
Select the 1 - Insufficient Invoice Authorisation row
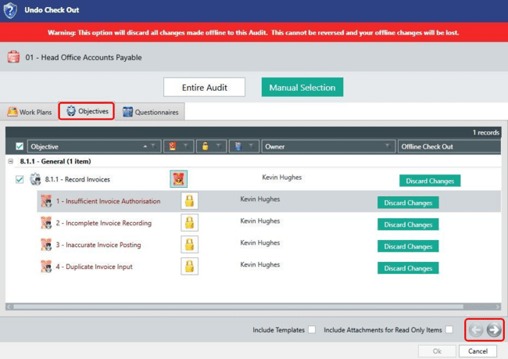tap(269, 201)
